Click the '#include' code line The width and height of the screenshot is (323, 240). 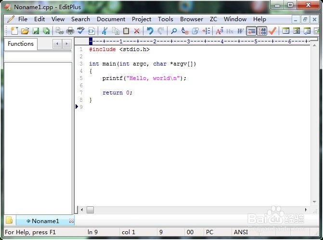119,49
